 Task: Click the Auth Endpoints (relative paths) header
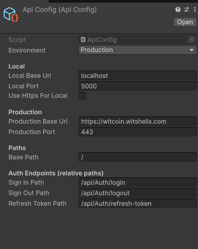(56, 173)
